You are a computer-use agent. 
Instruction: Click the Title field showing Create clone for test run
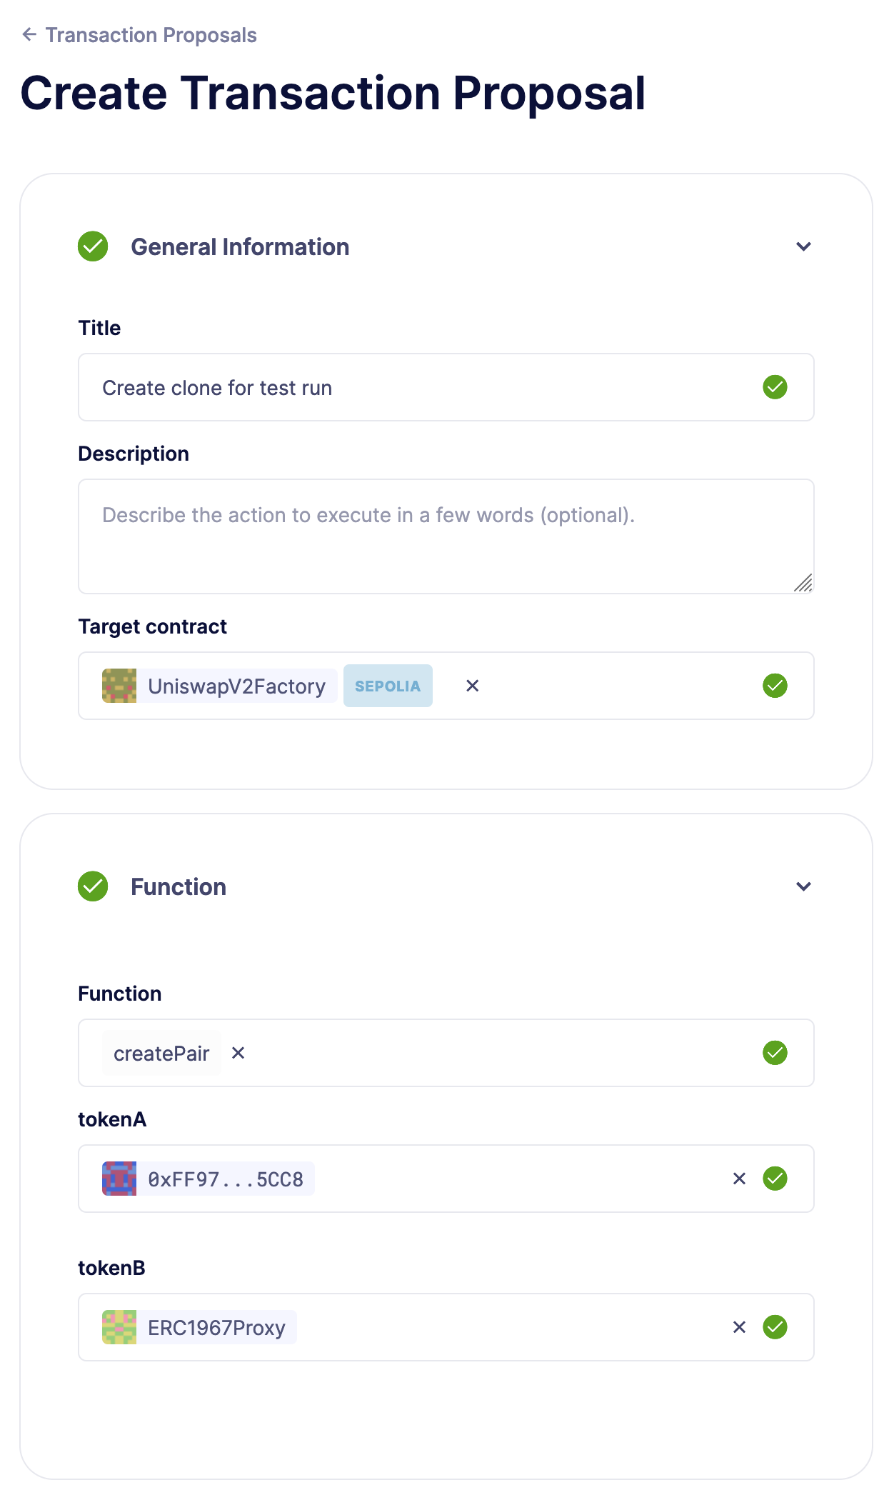357,387
